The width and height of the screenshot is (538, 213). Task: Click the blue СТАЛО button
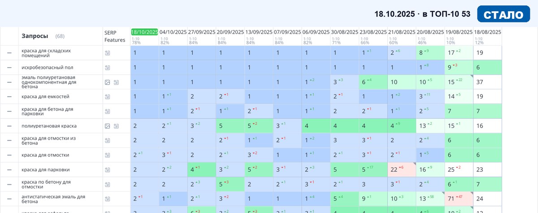(x=503, y=14)
